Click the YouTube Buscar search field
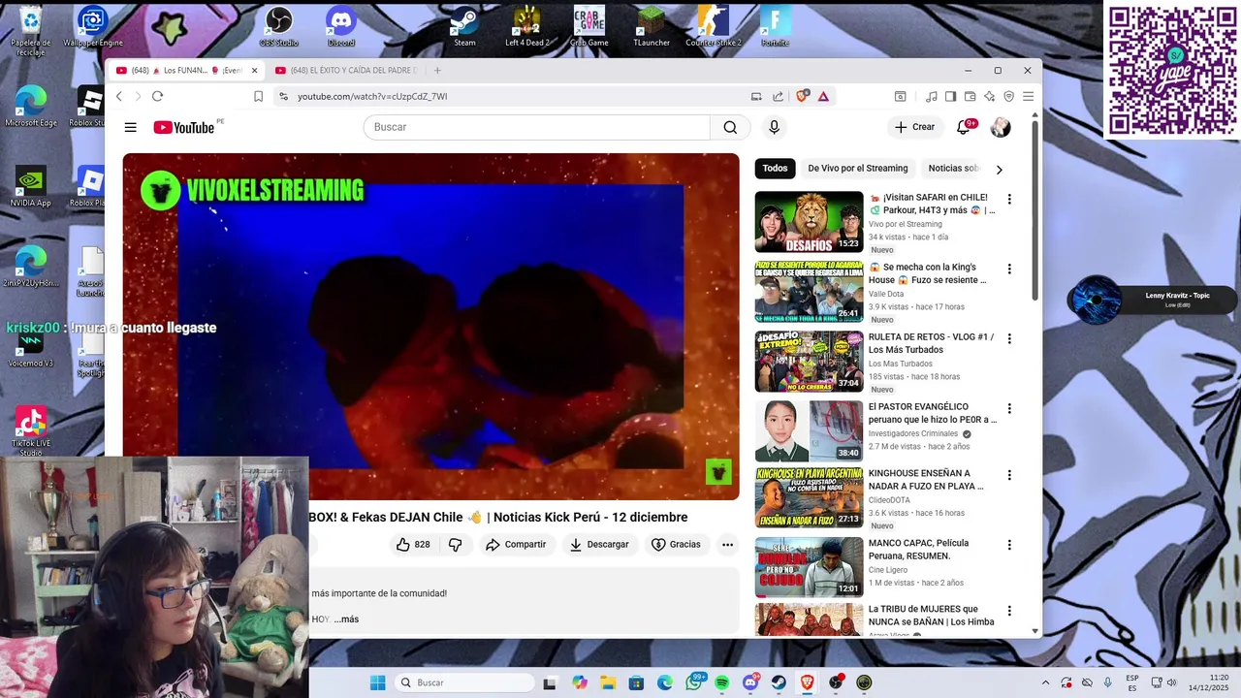This screenshot has height=698, width=1241. pyautogui.click(x=537, y=127)
